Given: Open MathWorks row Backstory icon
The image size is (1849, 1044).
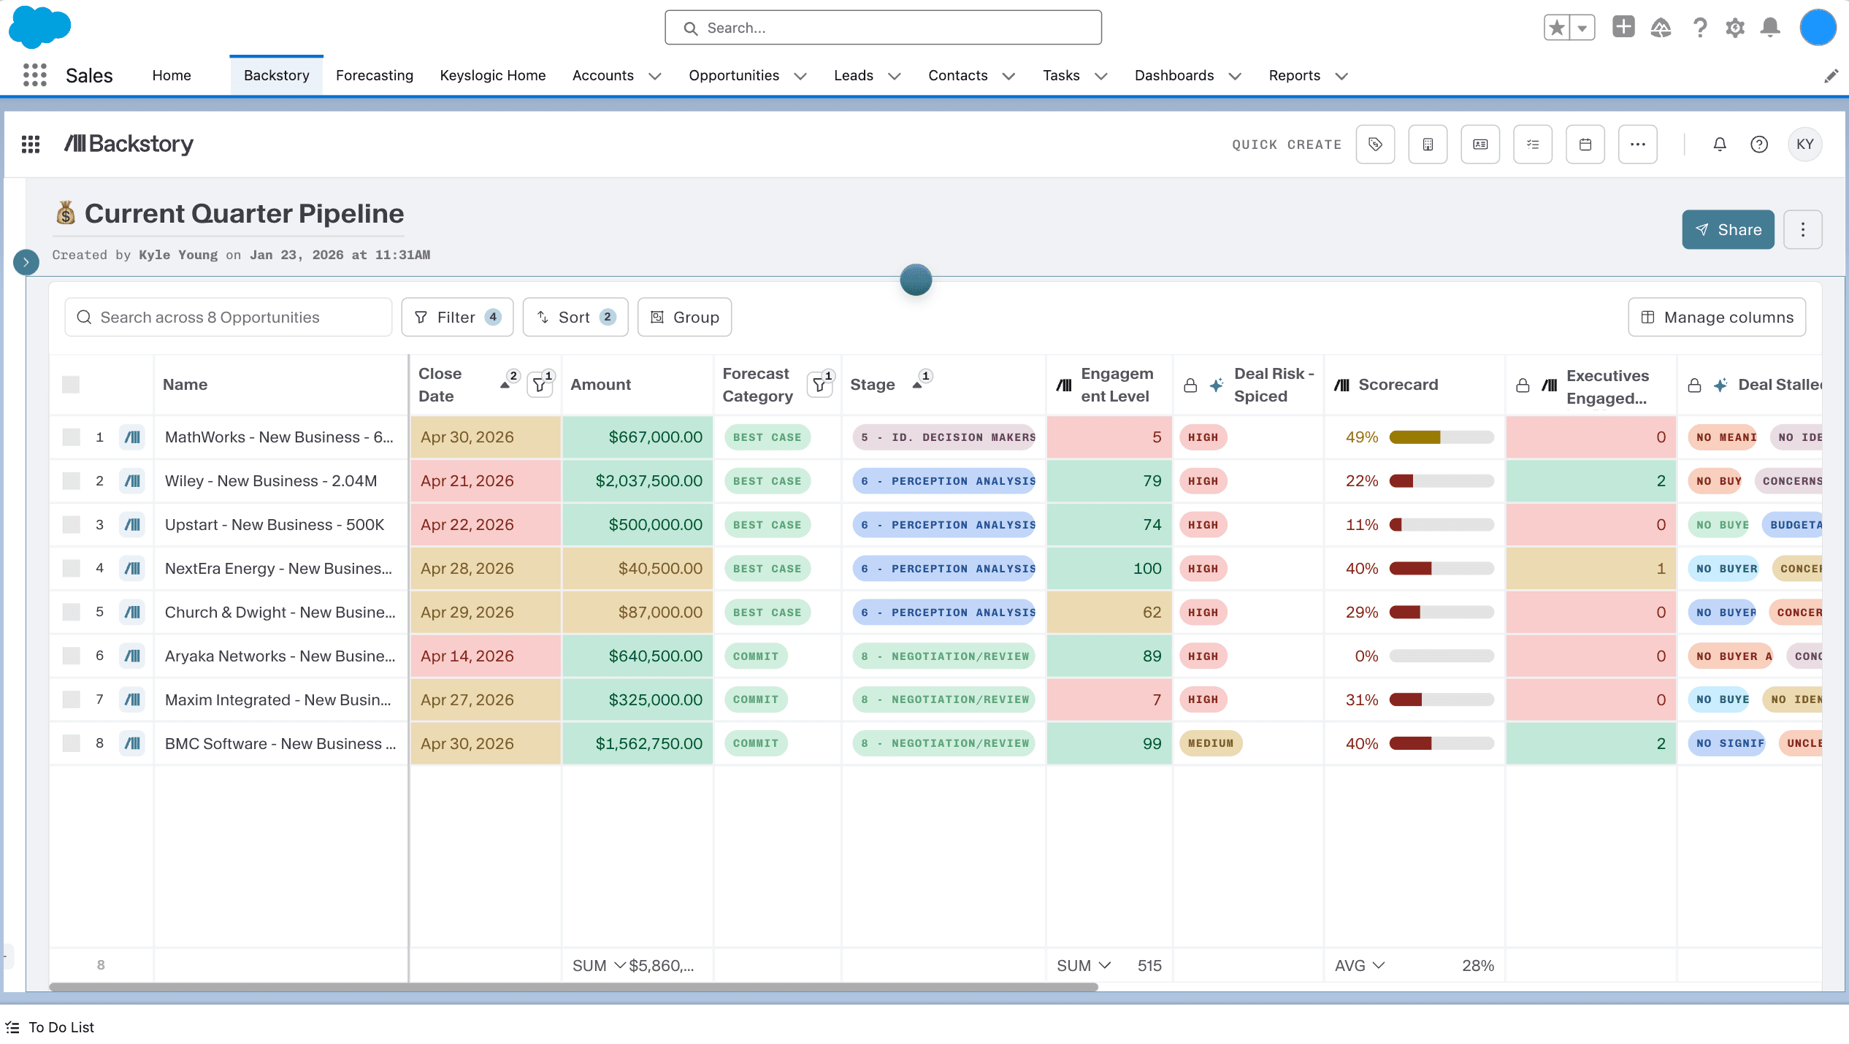Looking at the screenshot, I should coord(132,437).
